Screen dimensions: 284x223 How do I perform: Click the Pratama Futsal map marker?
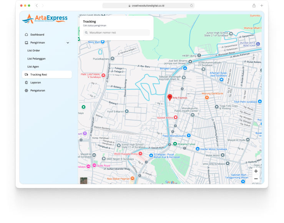click(x=175, y=144)
